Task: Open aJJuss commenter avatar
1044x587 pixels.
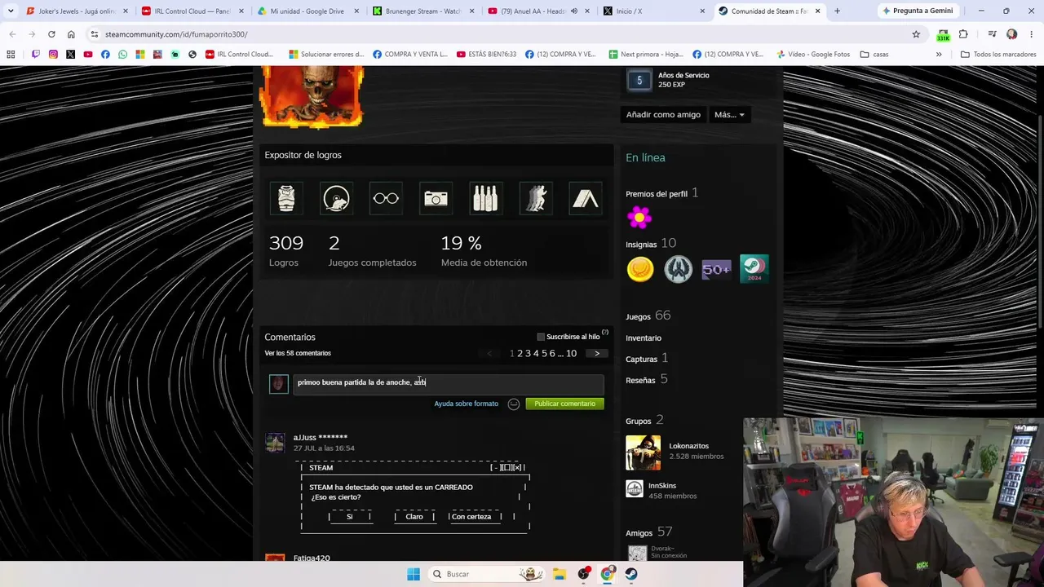Action: click(x=275, y=442)
